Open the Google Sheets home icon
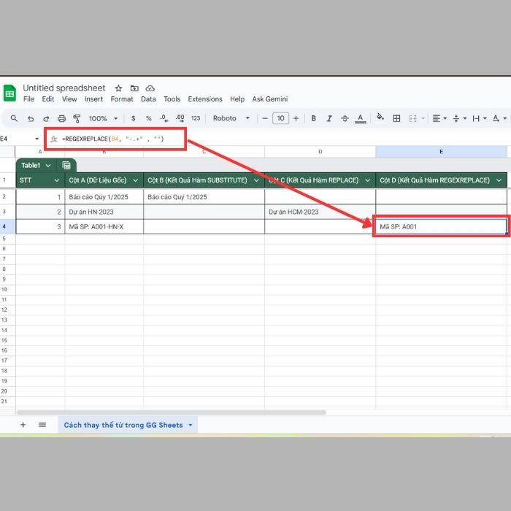This screenshot has width=511, height=511. coord(9,93)
